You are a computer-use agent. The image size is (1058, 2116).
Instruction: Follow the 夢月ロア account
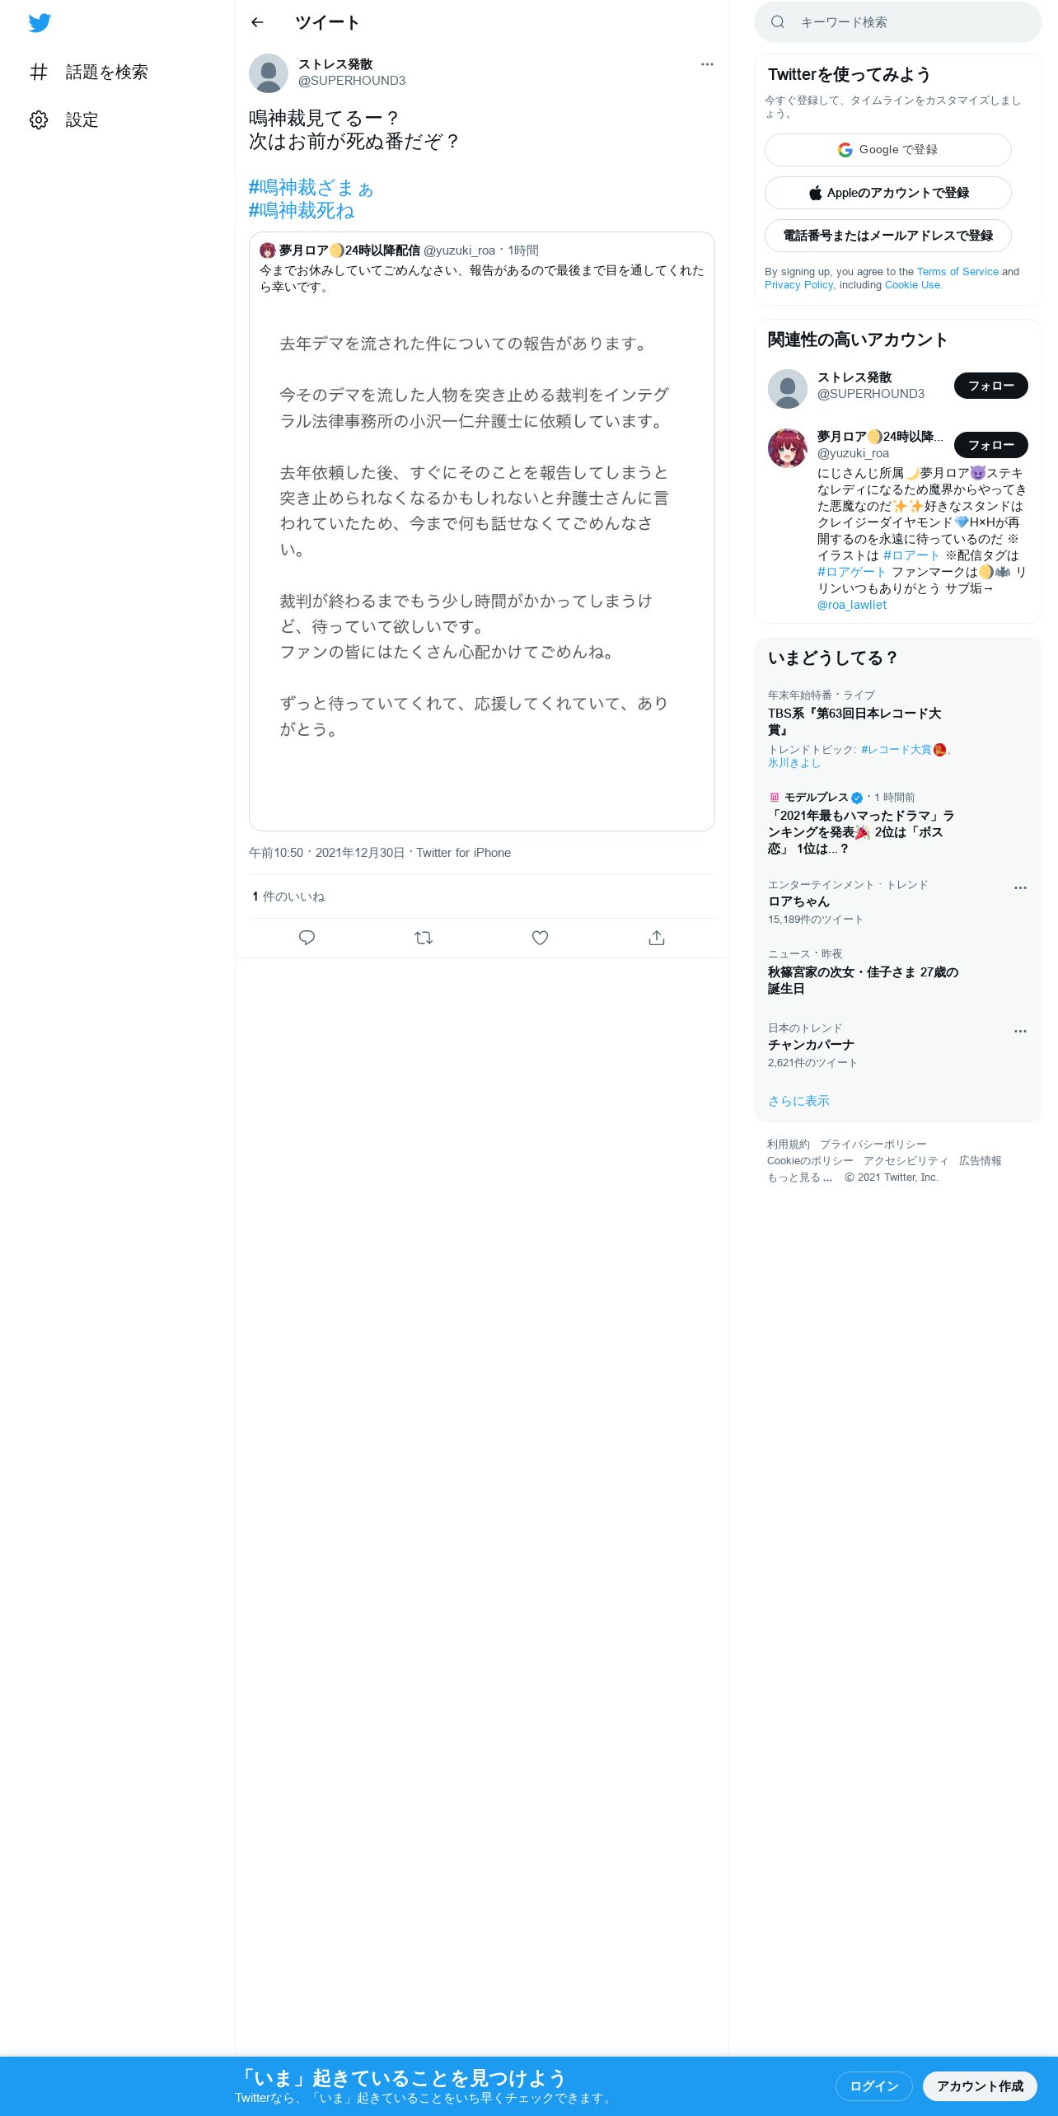click(x=990, y=445)
